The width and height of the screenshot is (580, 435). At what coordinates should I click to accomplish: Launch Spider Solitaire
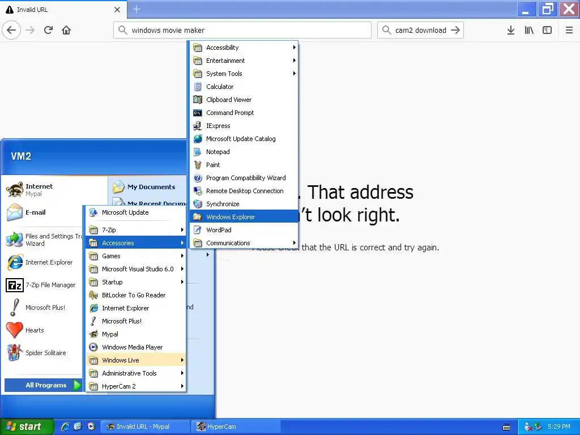[44, 353]
